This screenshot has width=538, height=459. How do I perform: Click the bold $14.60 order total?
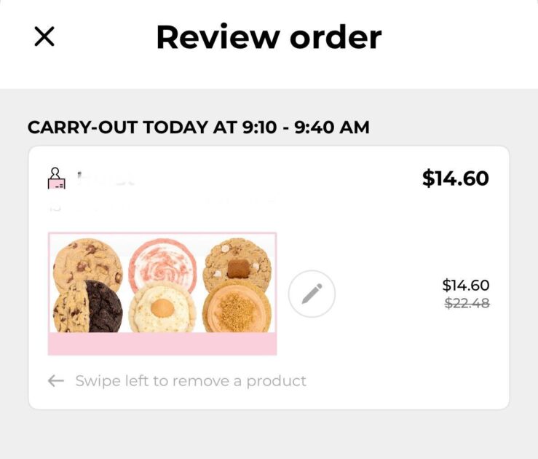(x=455, y=178)
